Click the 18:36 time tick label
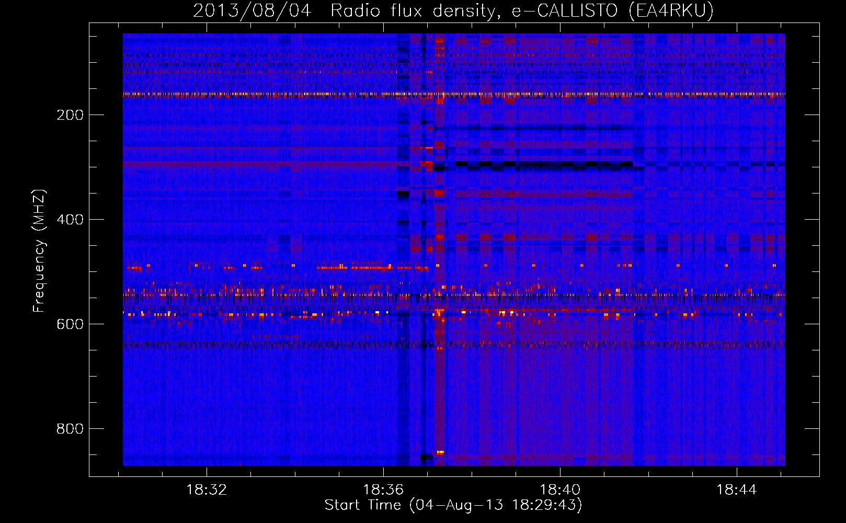This screenshot has width=846, height=523. point(383,490)
